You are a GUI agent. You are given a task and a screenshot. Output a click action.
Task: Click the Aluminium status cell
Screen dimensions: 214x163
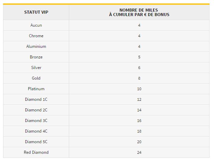(36, 46)
